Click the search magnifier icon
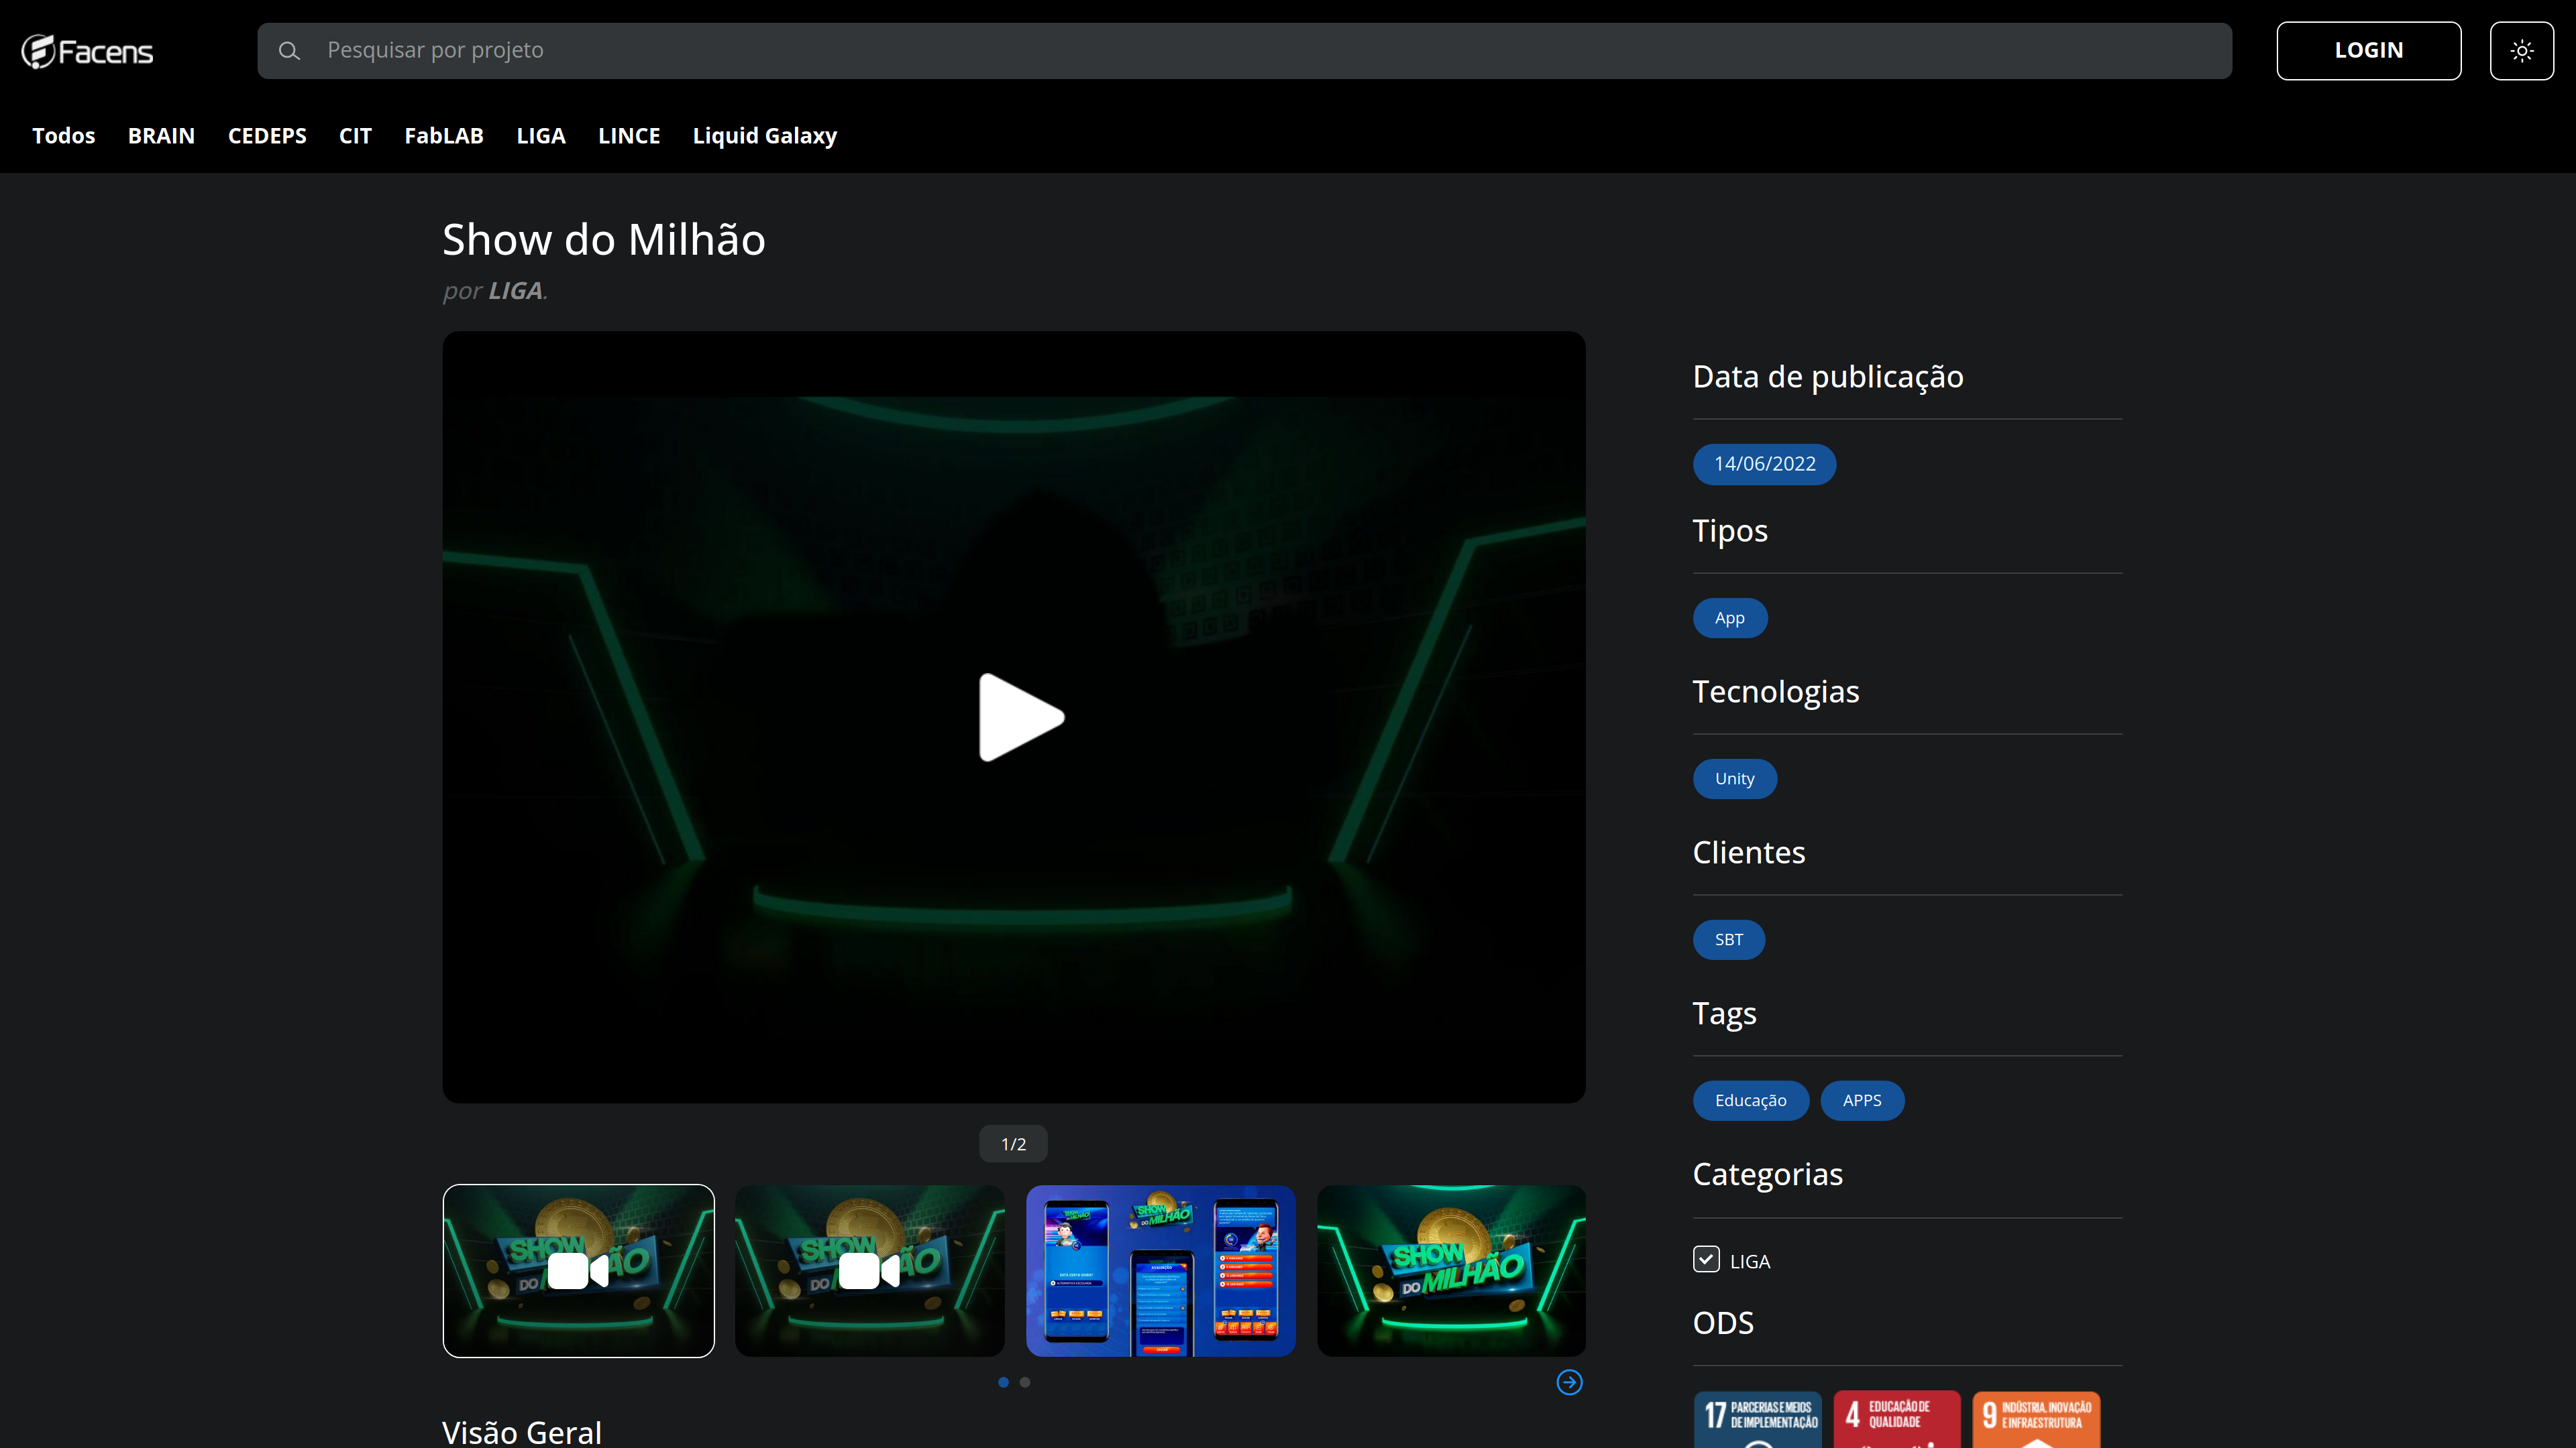 click(x=289, y=51)
